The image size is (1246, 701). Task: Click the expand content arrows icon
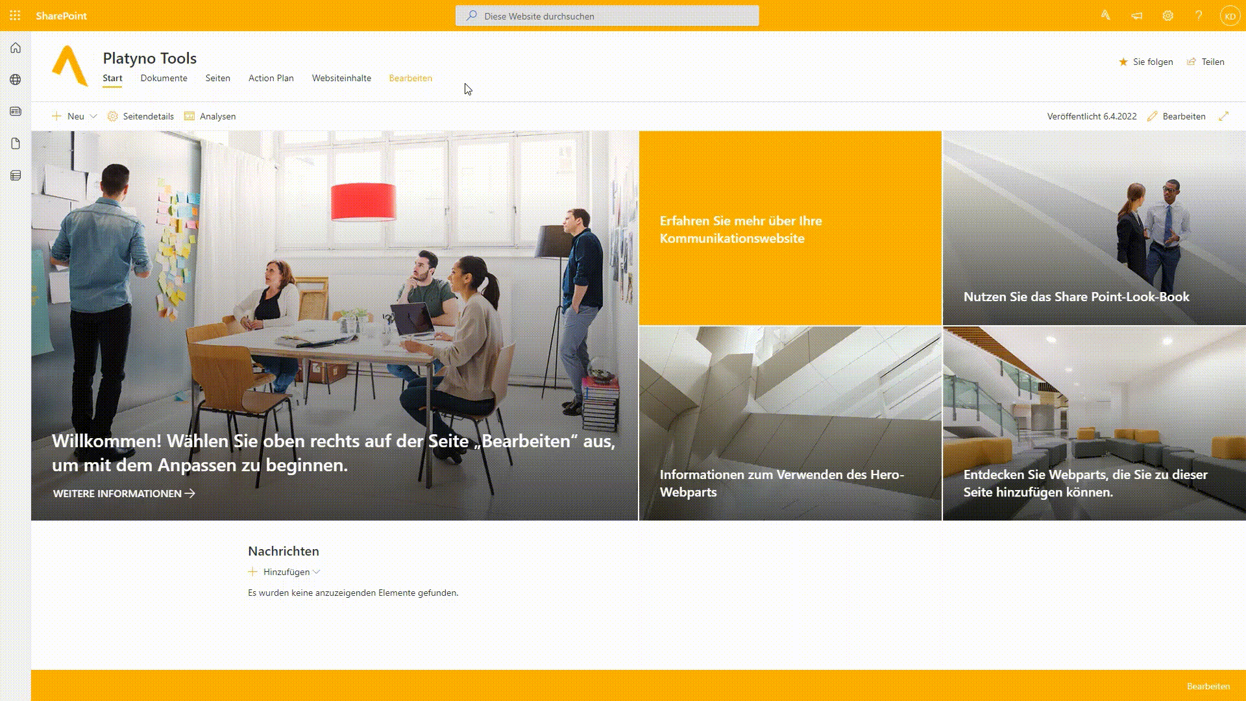point(1223,116)
